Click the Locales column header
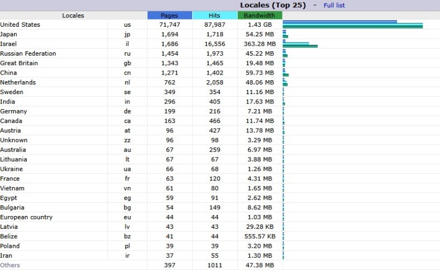440x270 pixels. point(73,16)
